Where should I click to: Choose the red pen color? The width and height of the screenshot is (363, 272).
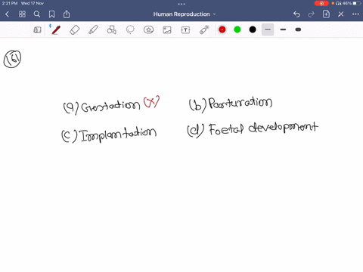222,29
